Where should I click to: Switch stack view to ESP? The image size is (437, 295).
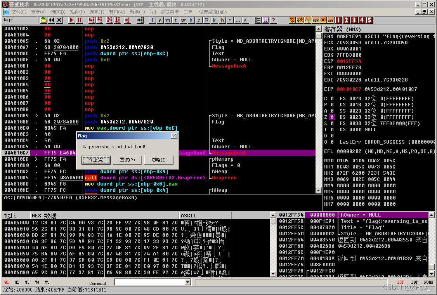(401, 282)
